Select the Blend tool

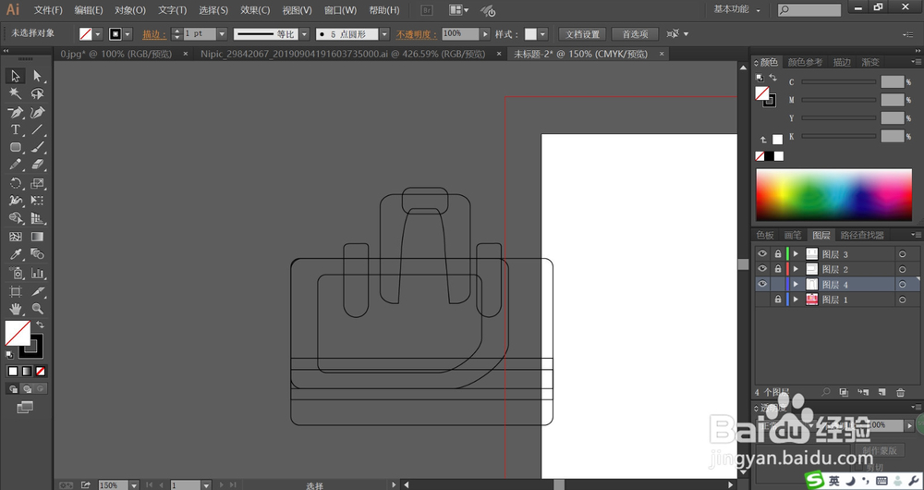(x=37, y=254)
